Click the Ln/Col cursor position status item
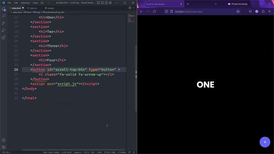Viewport: 274px width, 154px height. point(67,152)
